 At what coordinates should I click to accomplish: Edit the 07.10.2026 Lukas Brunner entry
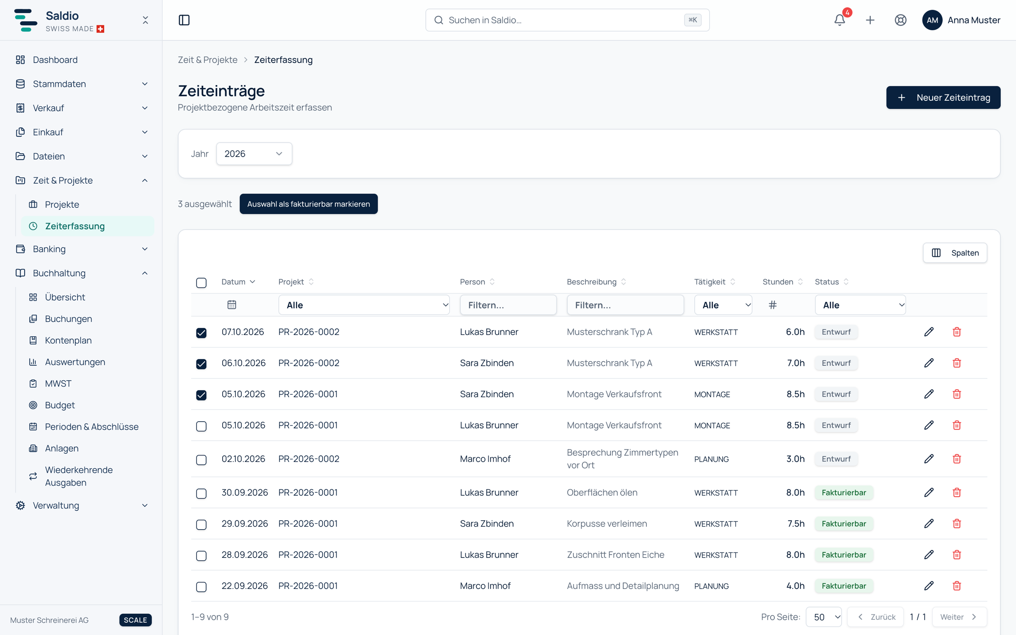coord(929,332)
